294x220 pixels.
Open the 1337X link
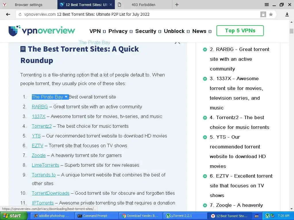click(x=39, y=116)
